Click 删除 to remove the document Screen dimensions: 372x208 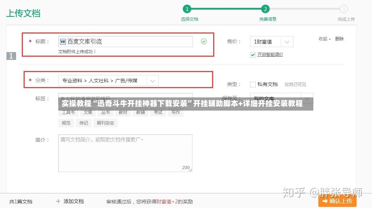(x=339, y=39)
